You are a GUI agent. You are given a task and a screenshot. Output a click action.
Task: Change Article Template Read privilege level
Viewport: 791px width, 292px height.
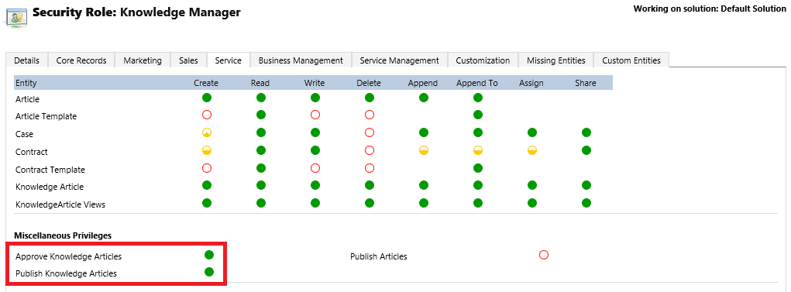[261, 115]
